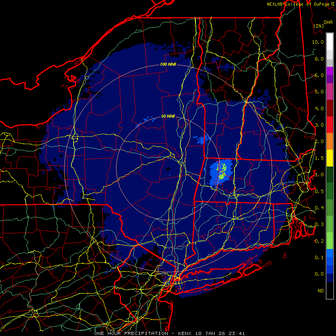Click the black ND legend swatch
Image resolution: width=336 pixels, height=336 pixels.
330,290
